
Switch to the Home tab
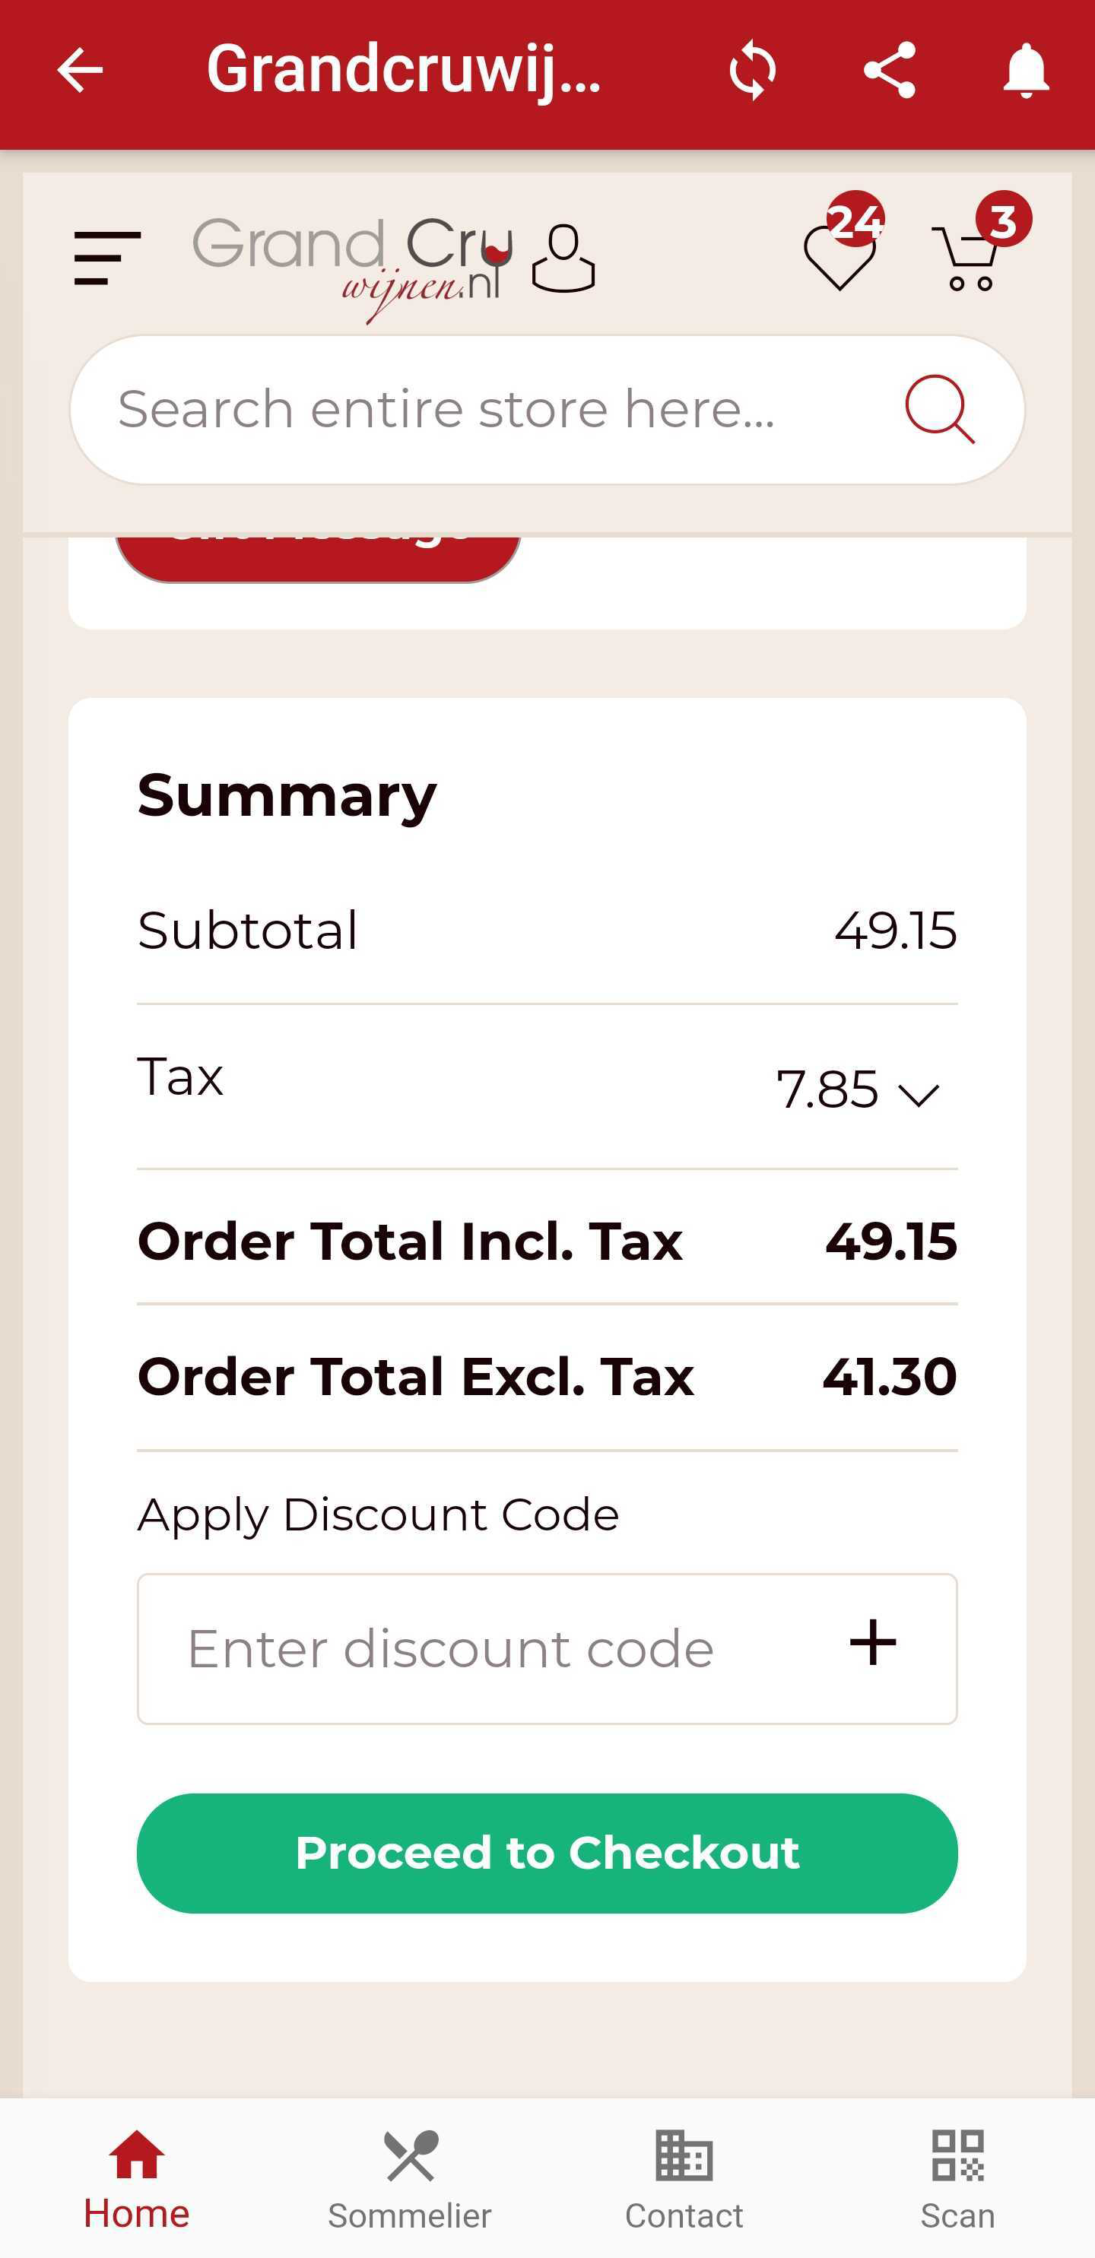(137, 2178)
